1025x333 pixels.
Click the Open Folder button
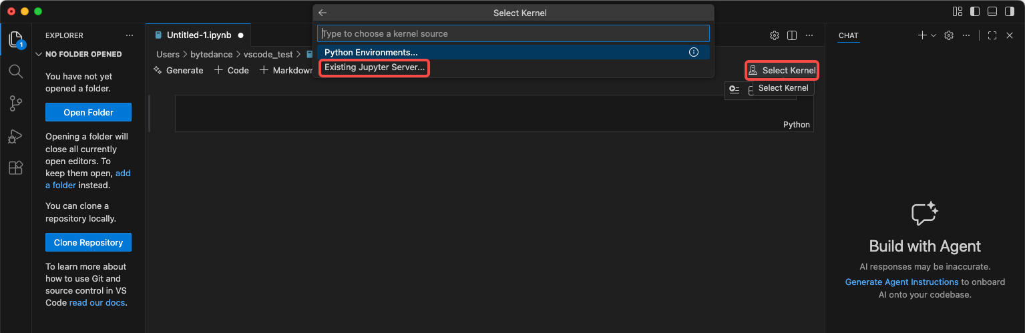[88, 112]
